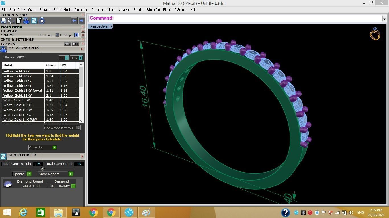Screen dimensions: 389x218
Task: Click the Metal Weights panel scale icon
Action: coord(3,49)
